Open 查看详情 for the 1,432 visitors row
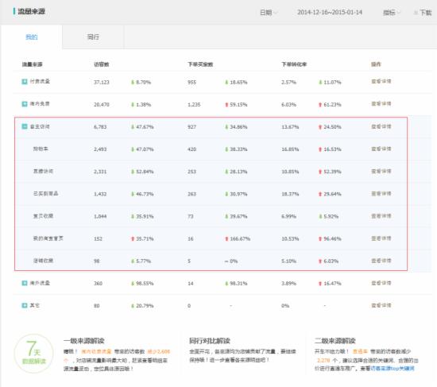The height and width of the screenshot is (387, 437). click(x=381, y=194)
